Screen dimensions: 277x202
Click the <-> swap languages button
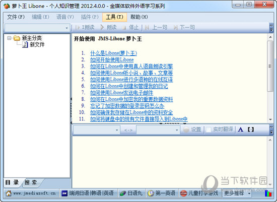128,130
